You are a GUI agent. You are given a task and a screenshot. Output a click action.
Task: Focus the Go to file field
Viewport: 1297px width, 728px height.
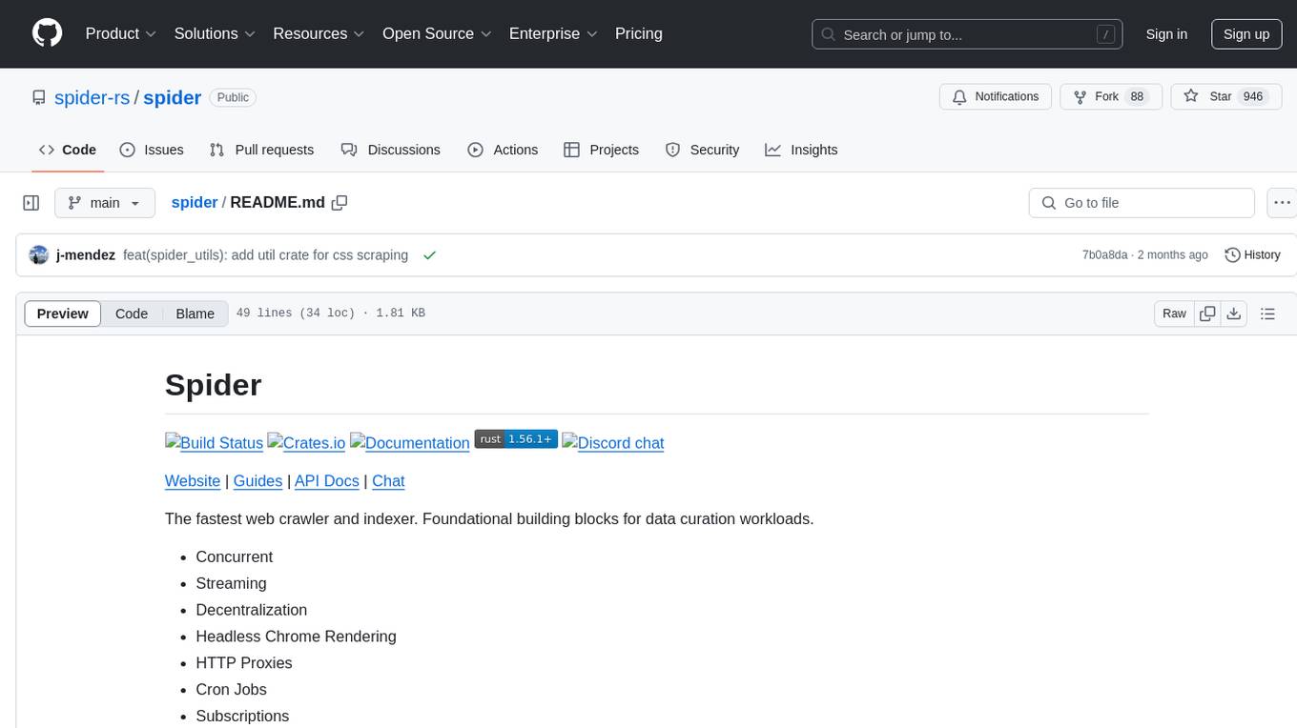tap(1142, 203)
